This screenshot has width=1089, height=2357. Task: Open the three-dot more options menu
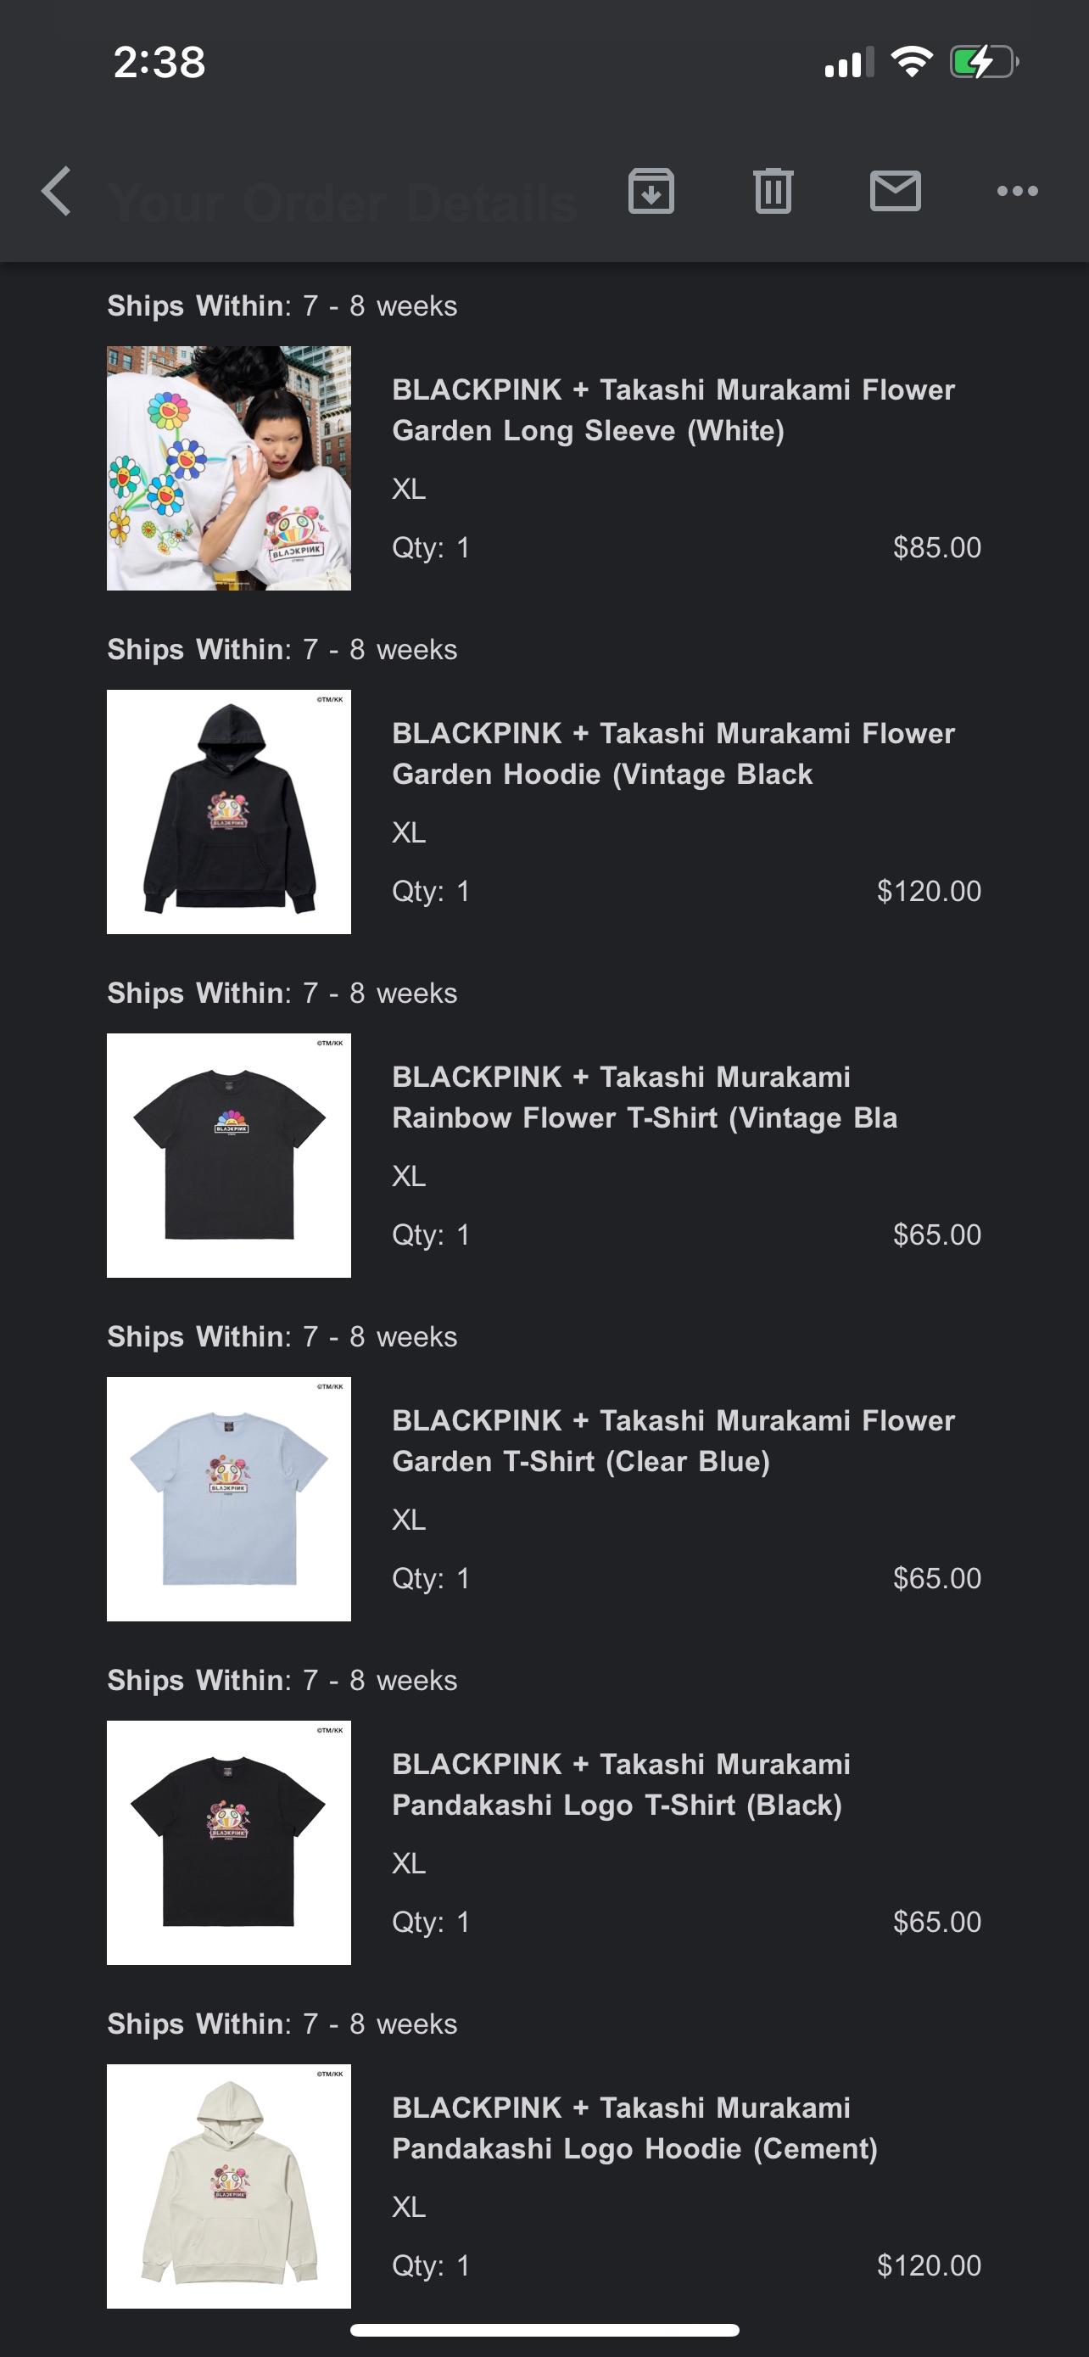1018,191
